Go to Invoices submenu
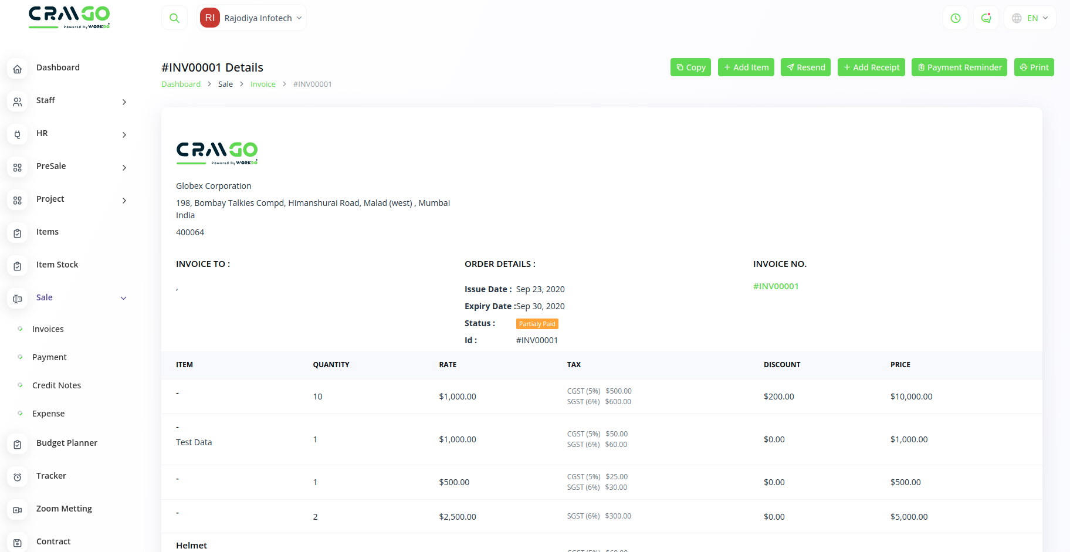The height and width of the screenshot is (552, 1070). tap(48, 329)
